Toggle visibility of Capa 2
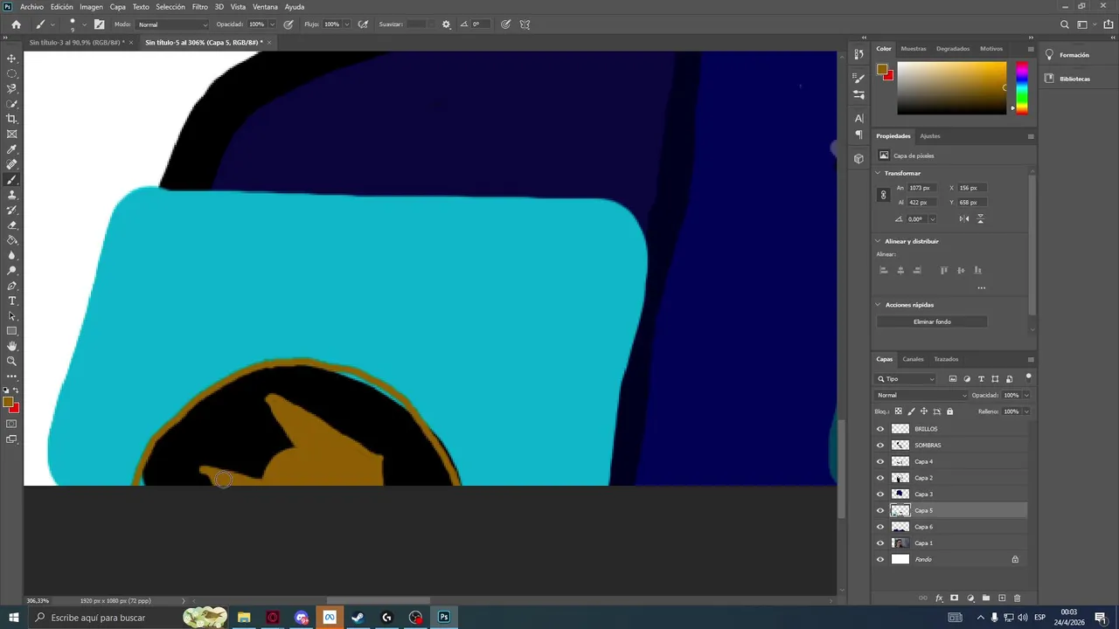The image size is (1119, 629). pos(880,478)
